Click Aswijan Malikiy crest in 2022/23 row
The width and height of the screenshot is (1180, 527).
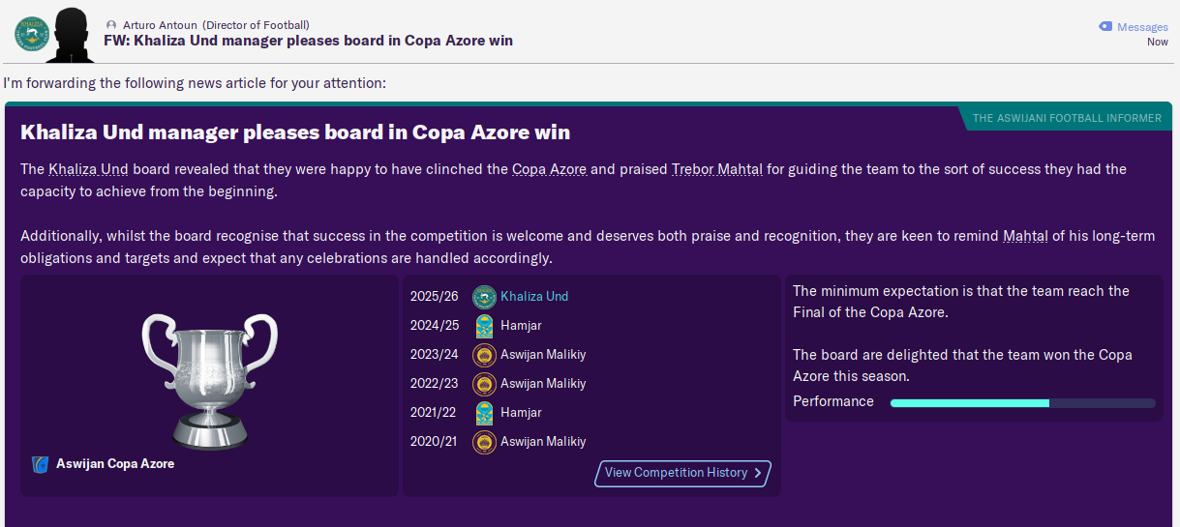(484, 384)
